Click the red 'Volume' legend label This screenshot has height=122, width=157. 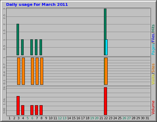point(153,108)
